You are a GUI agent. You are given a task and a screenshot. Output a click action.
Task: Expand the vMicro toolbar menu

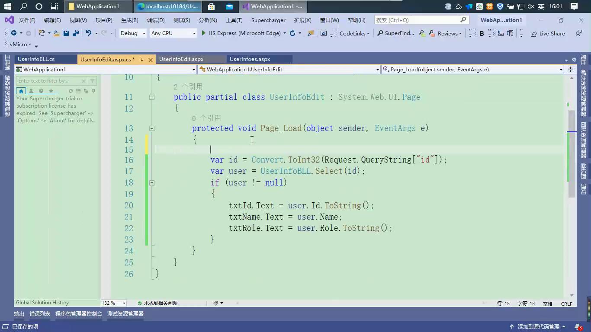[20, 44]
